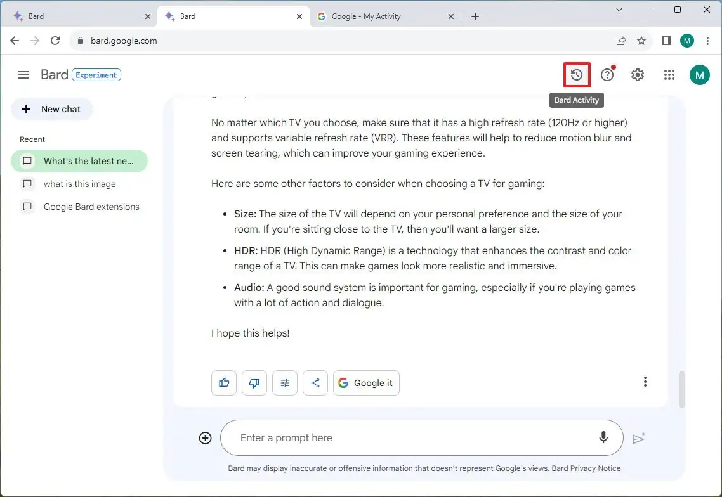
Task: Open the What's the latest ne... chat
Action: 79,161
